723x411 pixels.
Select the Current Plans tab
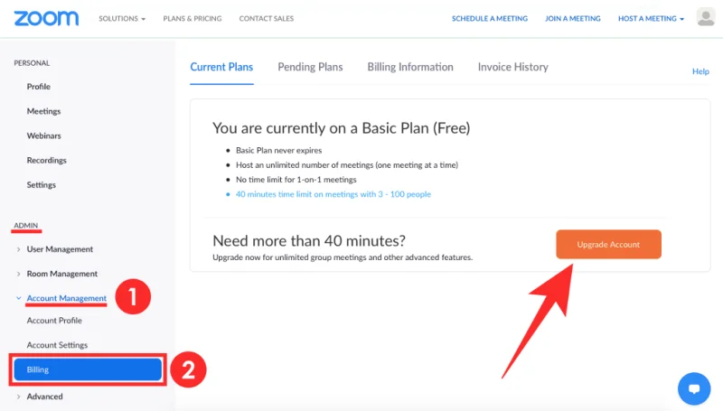(x=221, y=67)
